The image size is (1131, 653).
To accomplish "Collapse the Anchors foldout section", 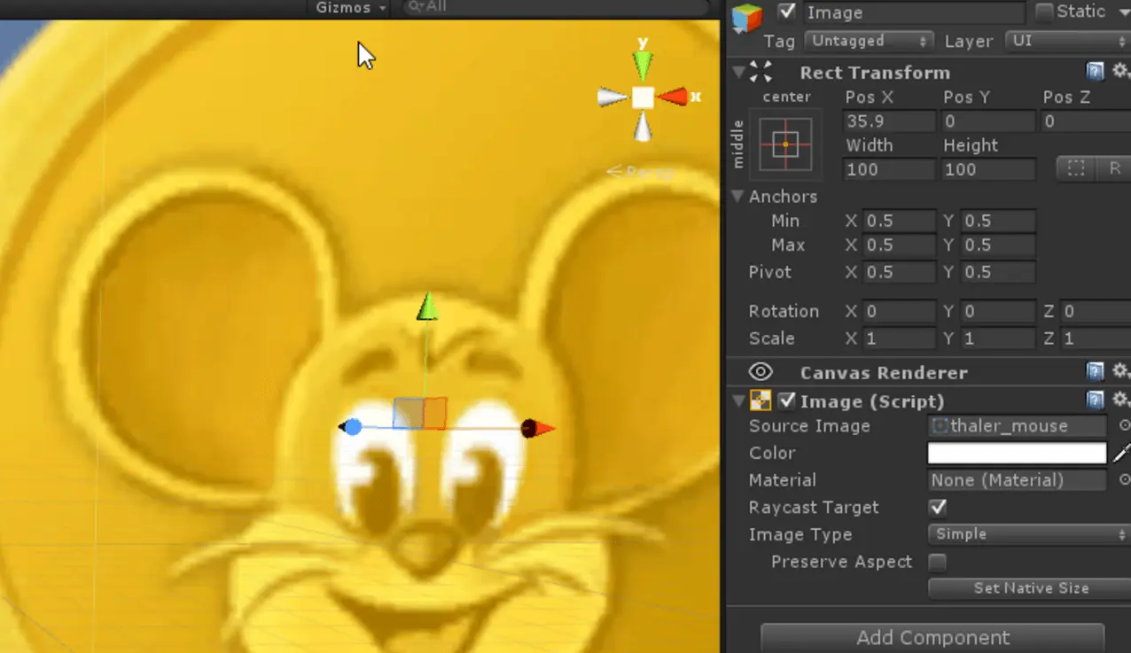I will pos(737,196).
